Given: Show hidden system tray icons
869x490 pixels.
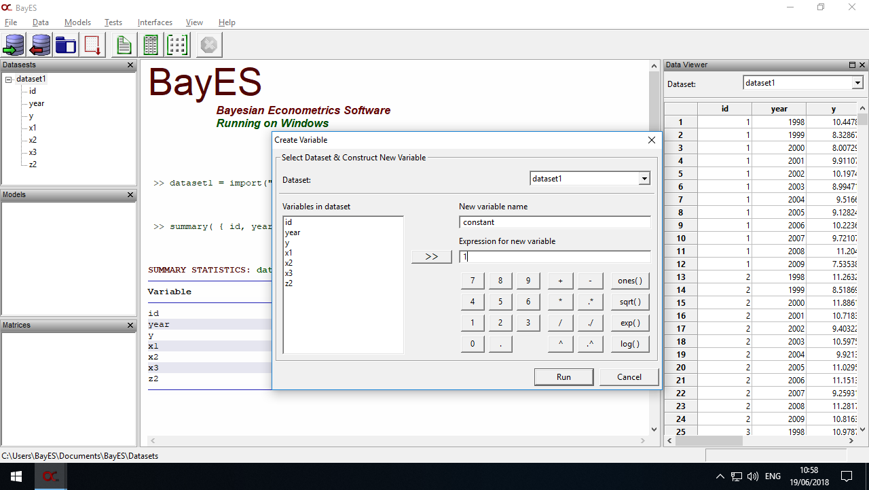Looking at the screenshot, I should (720, 476).
